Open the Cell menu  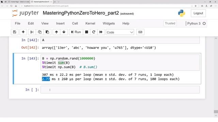[x=75, y=23]
